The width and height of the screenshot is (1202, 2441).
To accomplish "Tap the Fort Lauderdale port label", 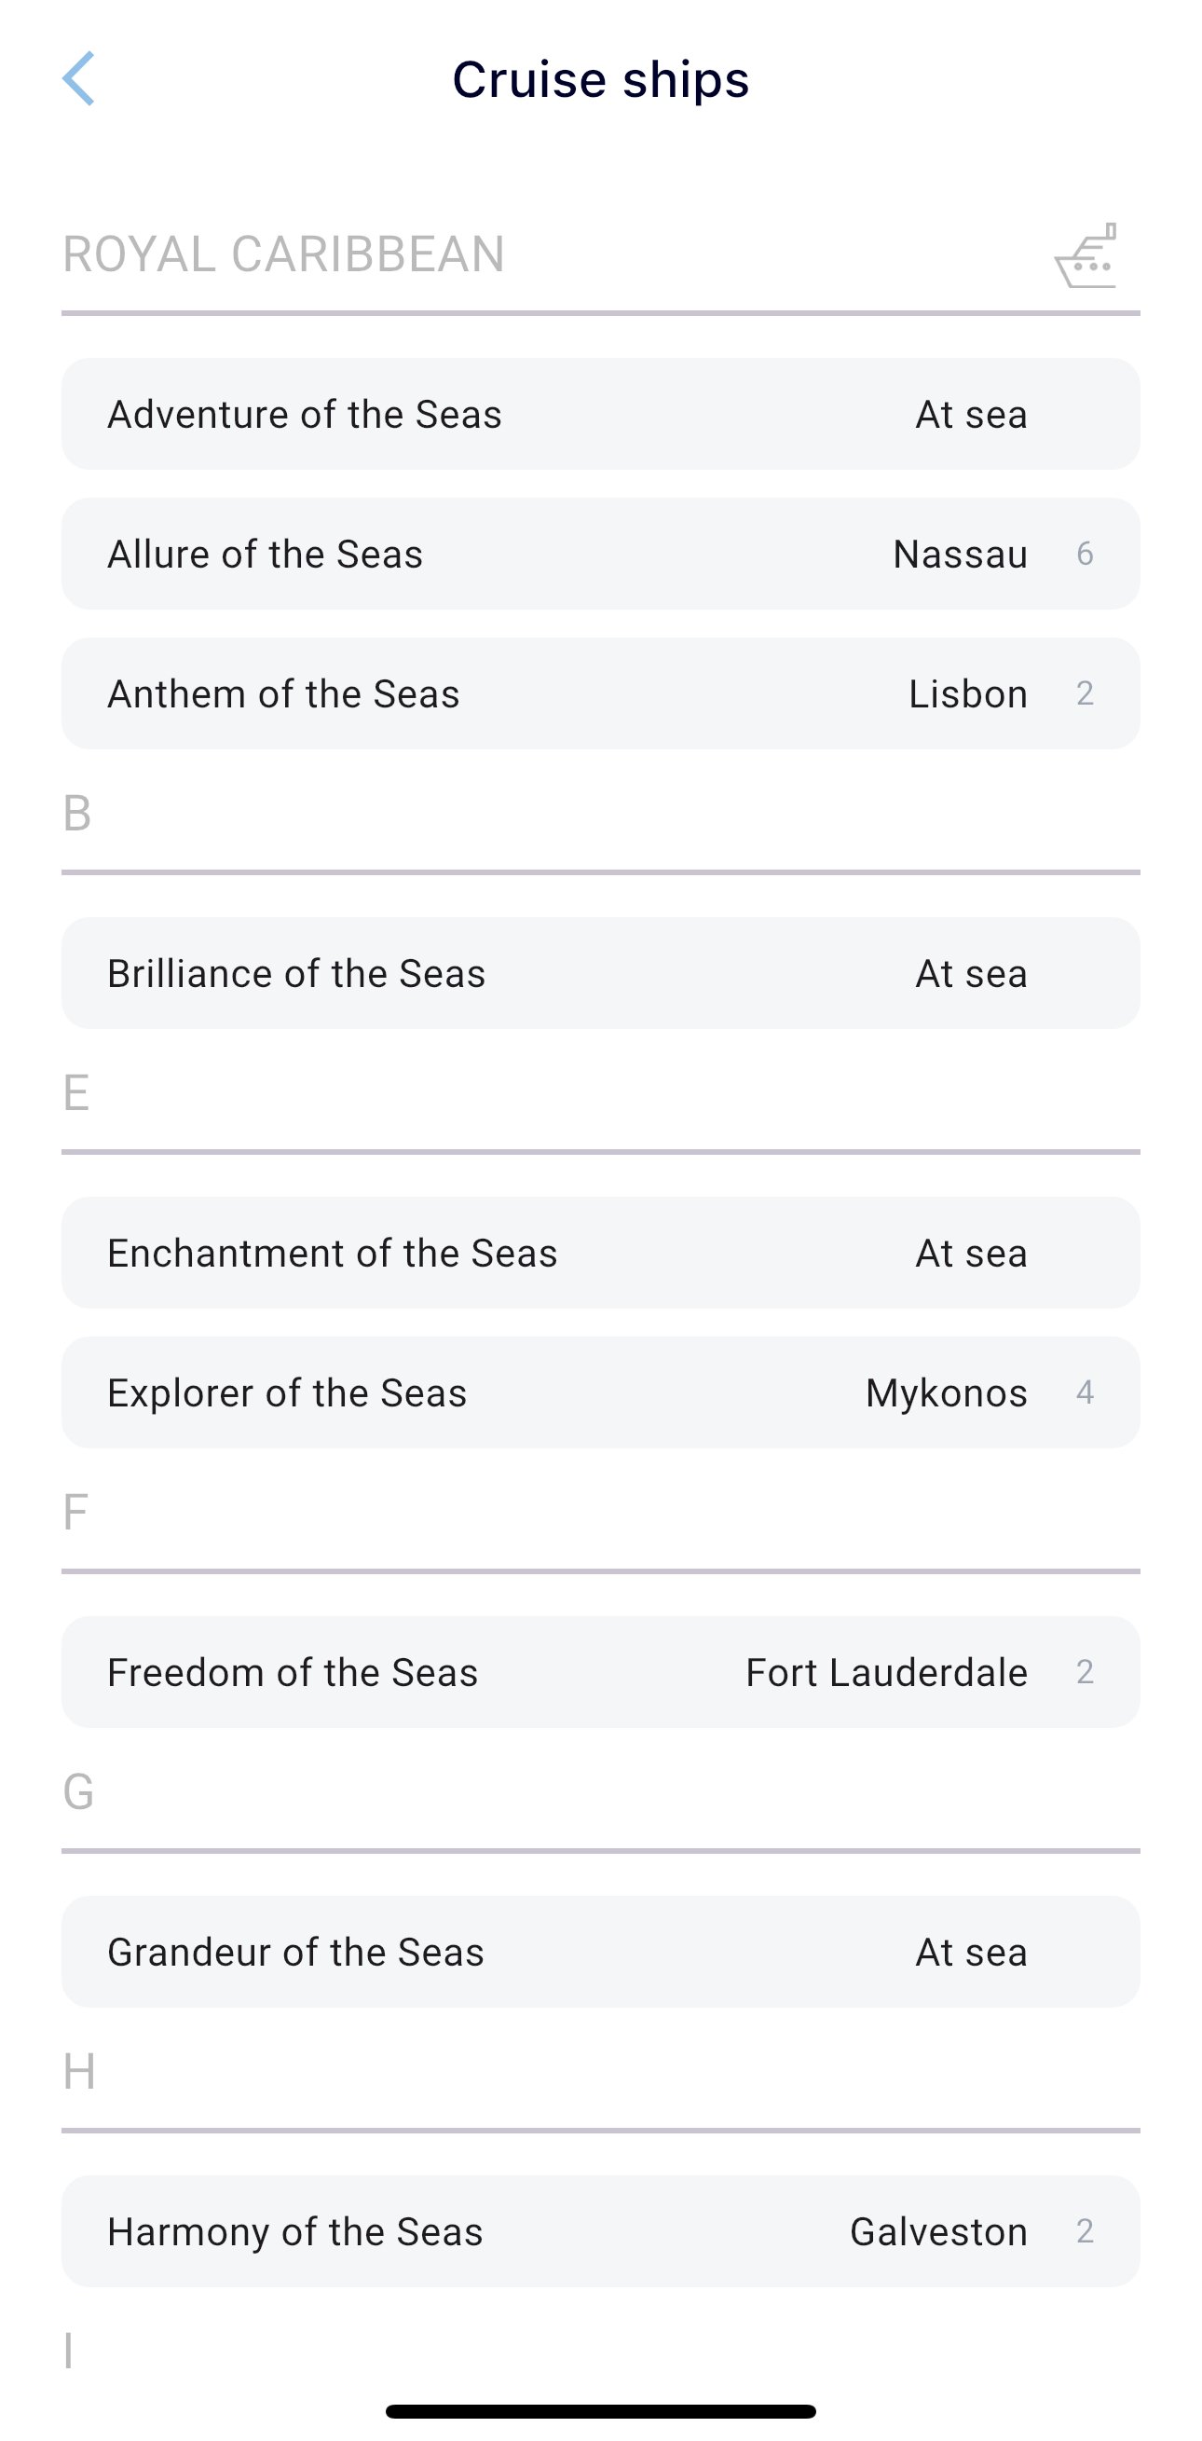I will [885, 1672].
